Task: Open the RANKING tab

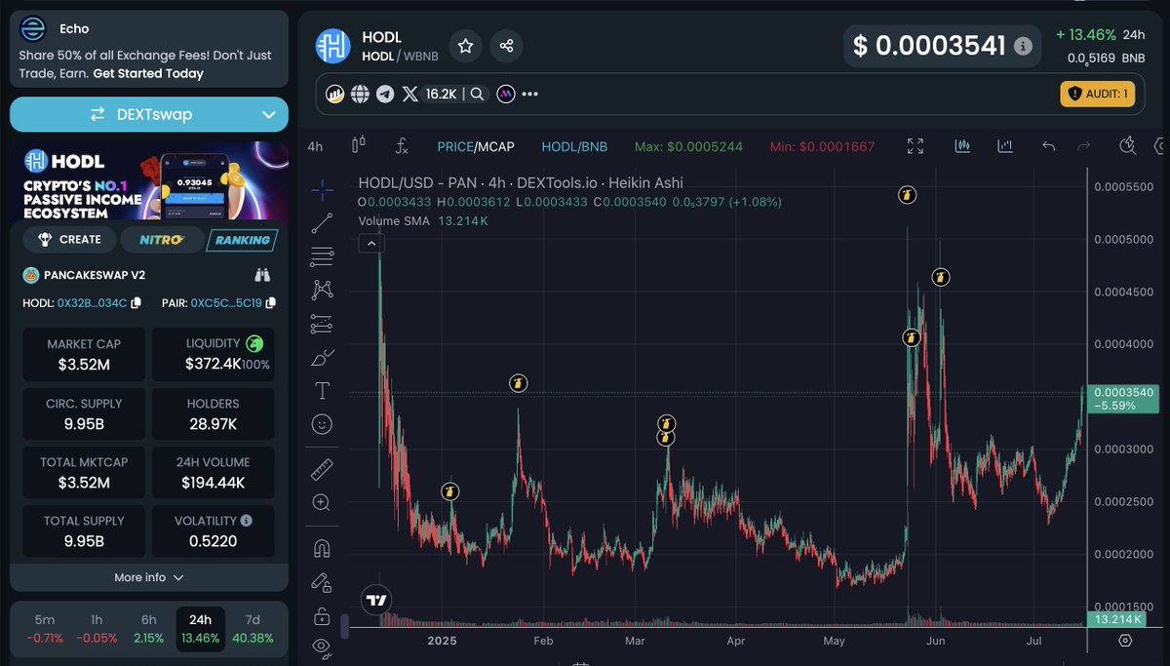Action: [243, 239]
